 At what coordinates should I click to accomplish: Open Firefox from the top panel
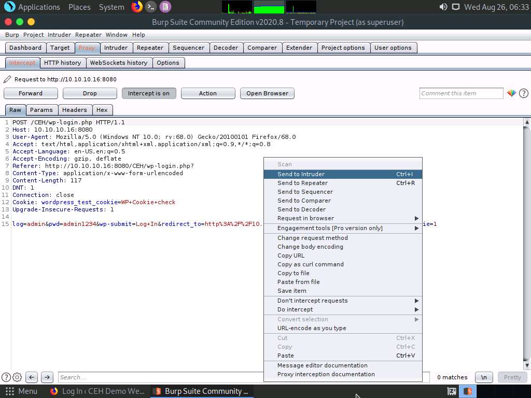(136, 7)
